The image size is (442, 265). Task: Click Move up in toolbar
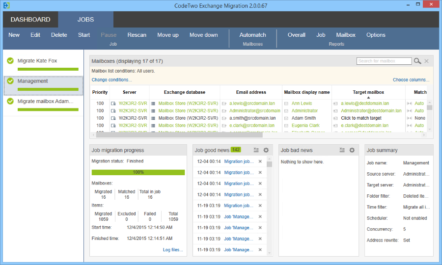[168, 35]
